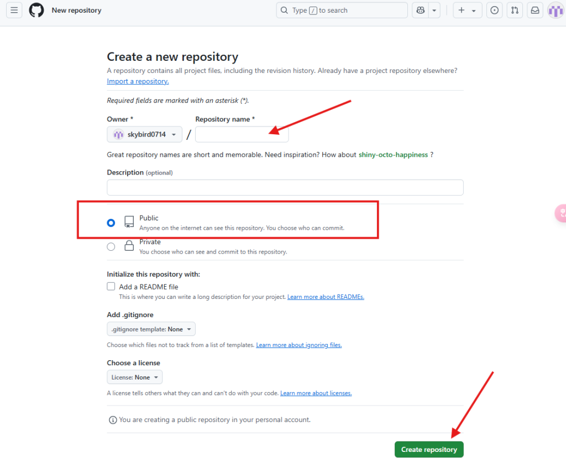Click the Choose a license label
The image size is (566, 458).
(134, 363)
